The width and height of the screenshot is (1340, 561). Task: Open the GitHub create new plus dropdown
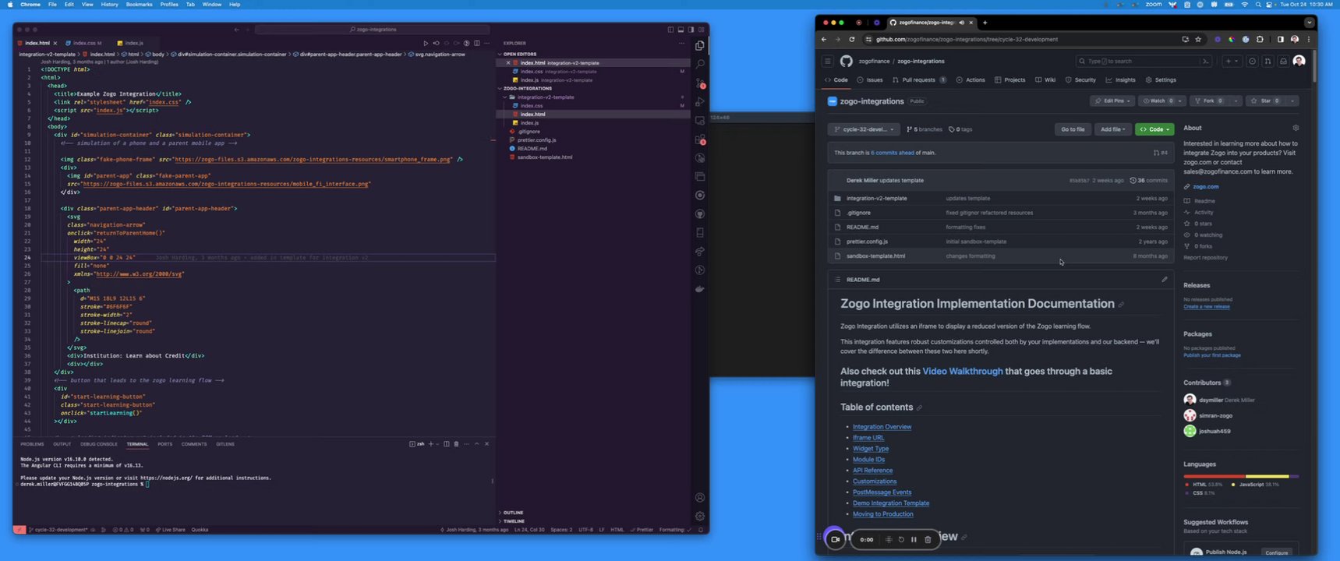point(1231,61)
